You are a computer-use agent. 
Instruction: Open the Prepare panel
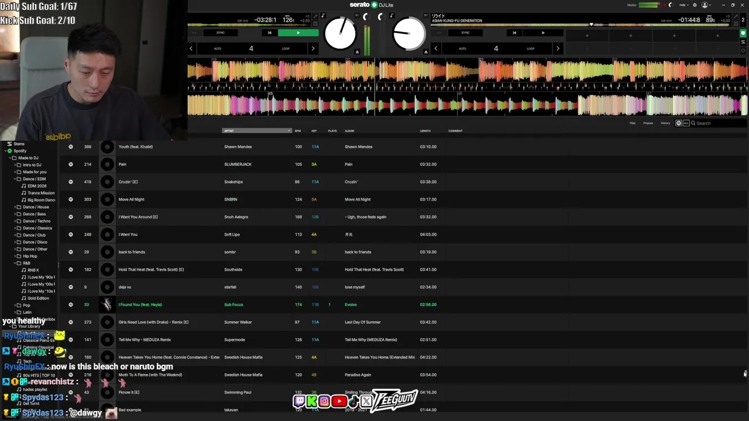tap(648, 123)
